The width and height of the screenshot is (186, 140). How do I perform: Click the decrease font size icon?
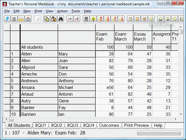(x=70, y=19)
